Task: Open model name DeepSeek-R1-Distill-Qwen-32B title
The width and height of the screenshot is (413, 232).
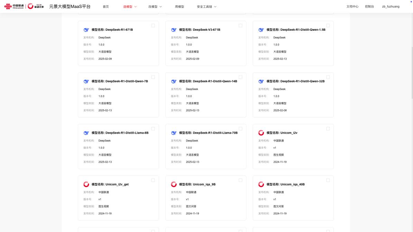Action: 295,81
